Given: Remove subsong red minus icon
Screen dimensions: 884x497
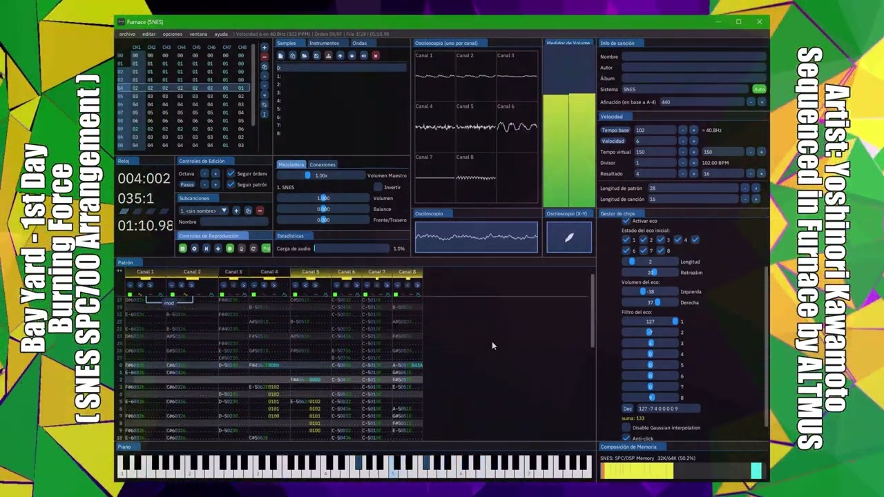Looking at the screenshot, I should 260,211.
